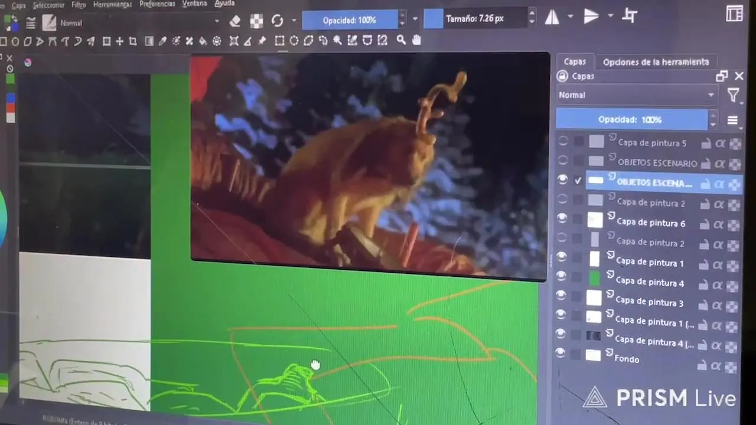Click the Layers panel Opacidad slider
The image size is (756, 425).
click(x=631, y=120)
